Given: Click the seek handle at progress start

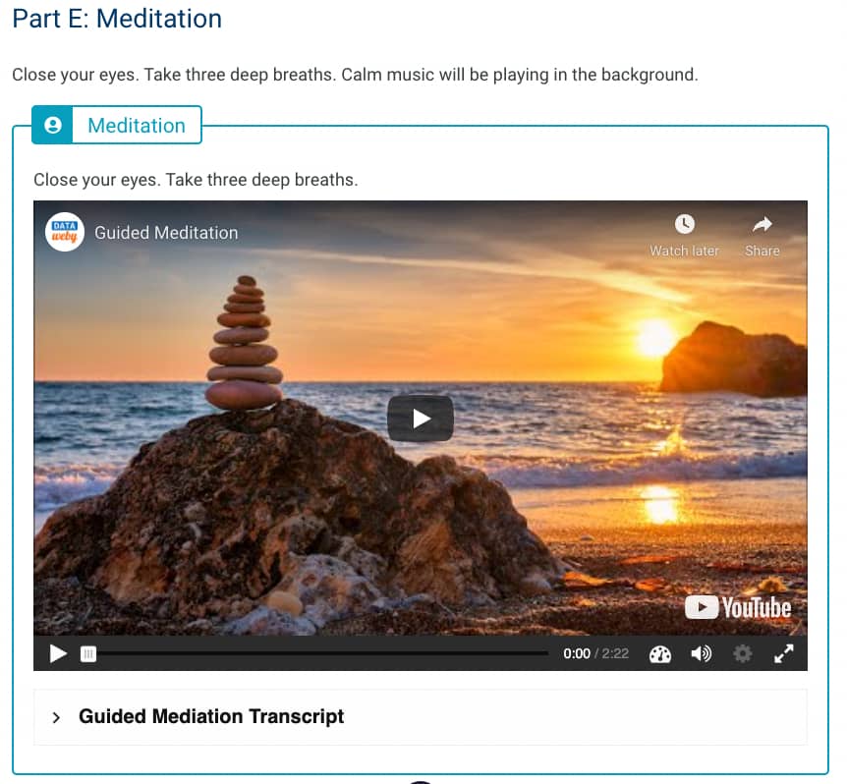Looking at the screenshot, I should pos(88,654).
